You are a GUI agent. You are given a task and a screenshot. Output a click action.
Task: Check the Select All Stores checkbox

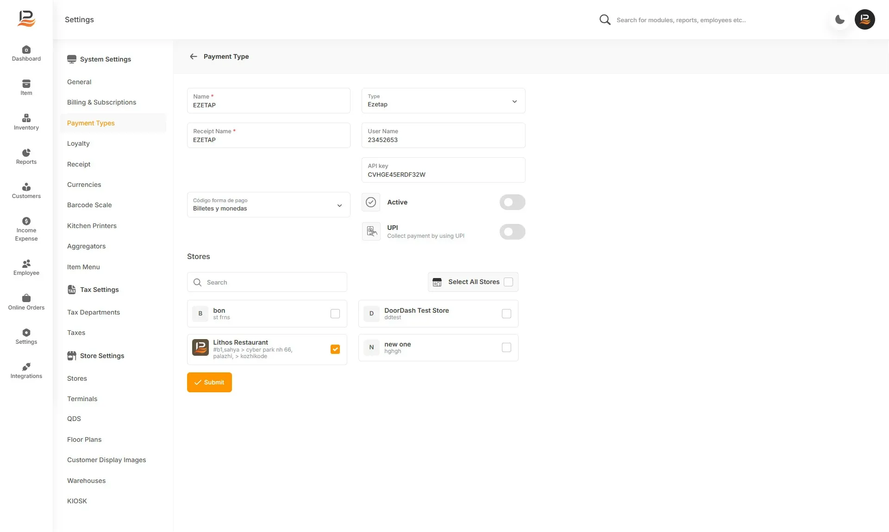[508, 282]
